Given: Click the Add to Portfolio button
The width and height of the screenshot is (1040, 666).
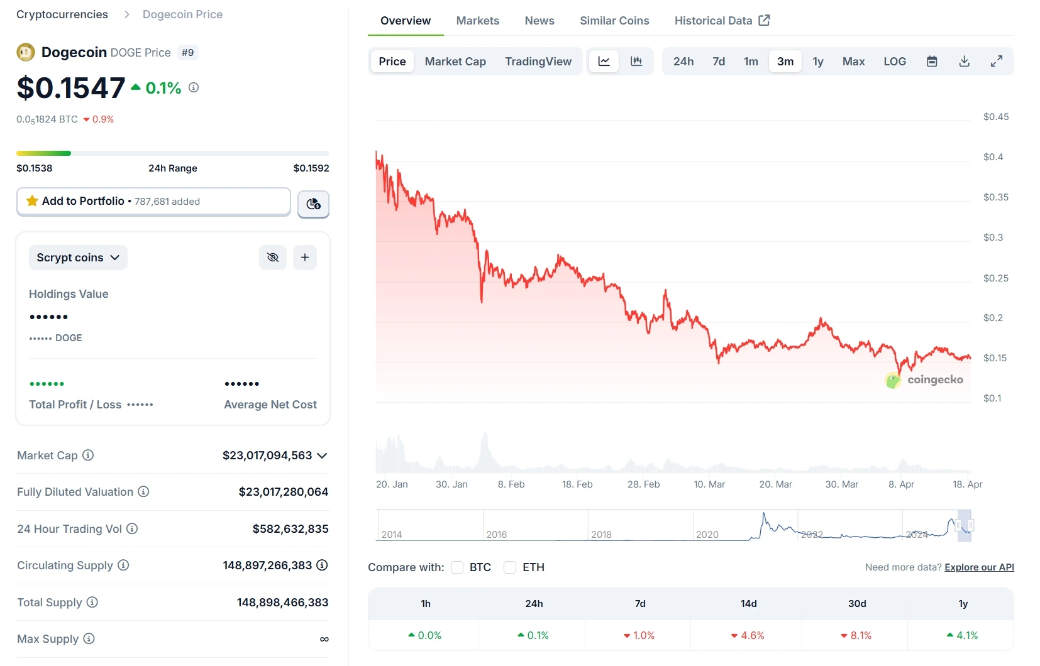Looking at the screenshot, I should pos(153,202).
